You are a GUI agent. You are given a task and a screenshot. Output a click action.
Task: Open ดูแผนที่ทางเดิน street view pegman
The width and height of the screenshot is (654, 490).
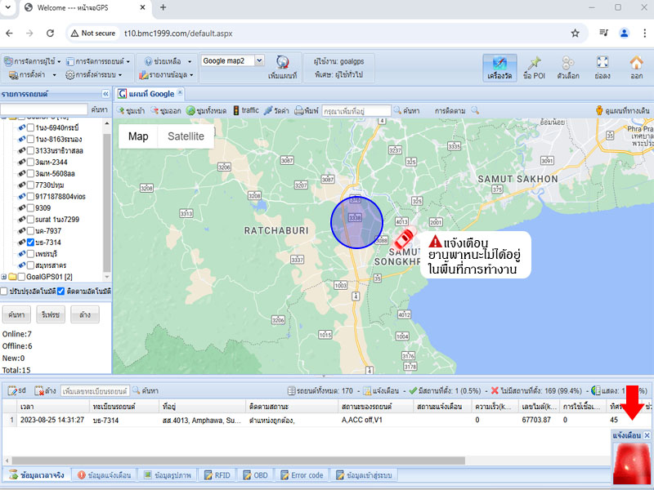coord(622,111)
